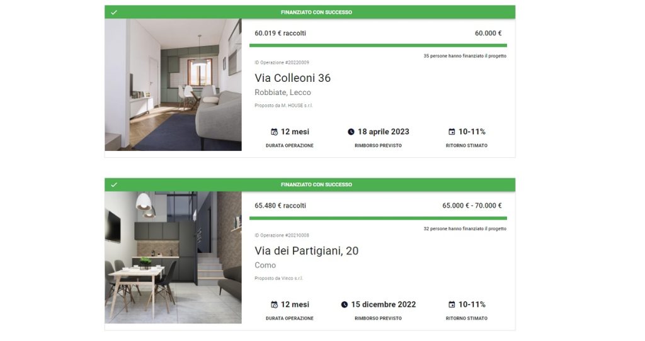Click the checkmark icon on Via dei Partigiani banner

click(x=114, y=185)
